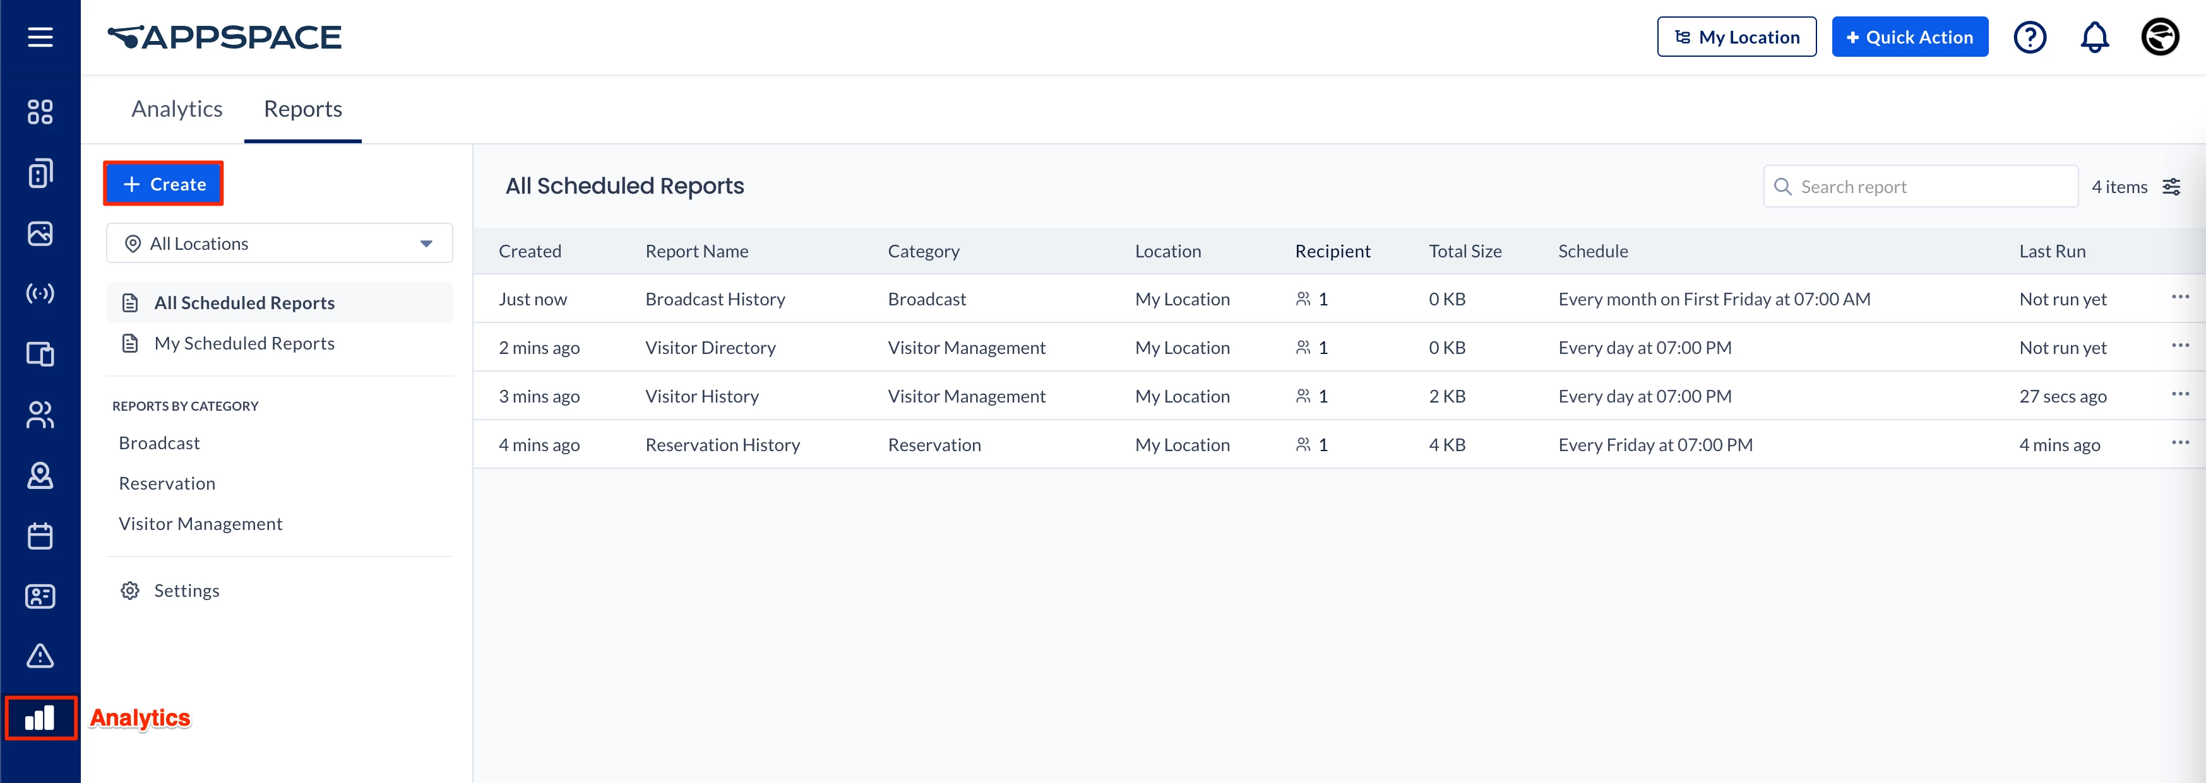The width and height of the screenshot is (2206, 783).
Task: Open the help question mark icon
Action: click(2029, 37)
